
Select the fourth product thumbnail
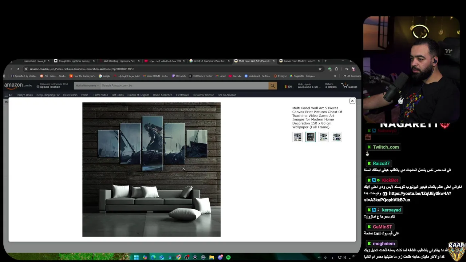337,137
